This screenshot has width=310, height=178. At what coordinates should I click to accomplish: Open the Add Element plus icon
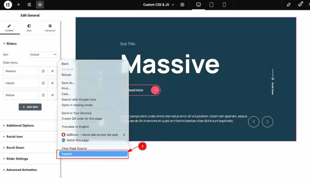click(19, 5)
